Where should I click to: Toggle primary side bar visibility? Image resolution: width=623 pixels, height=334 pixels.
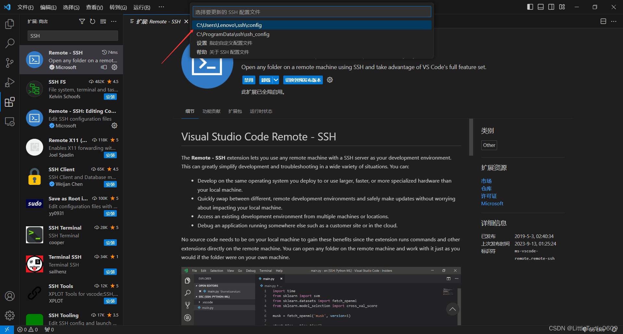(x=530, y=7)
